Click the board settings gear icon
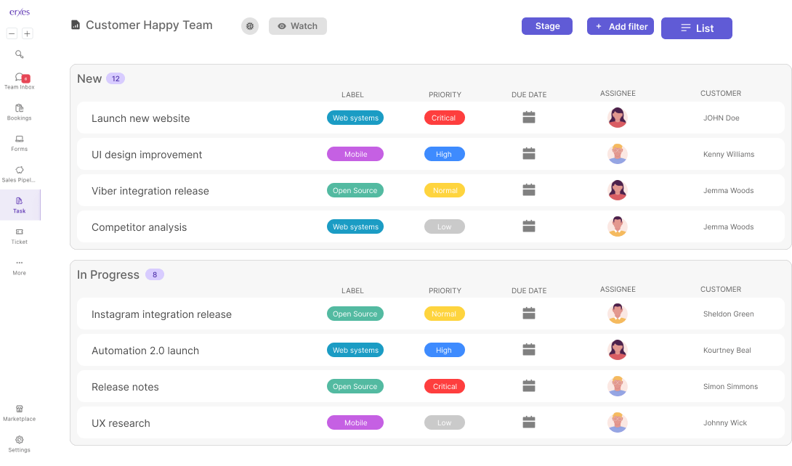The width and height of the screenshot is (792, 466). pyautogui.click(x=250, y=26)
